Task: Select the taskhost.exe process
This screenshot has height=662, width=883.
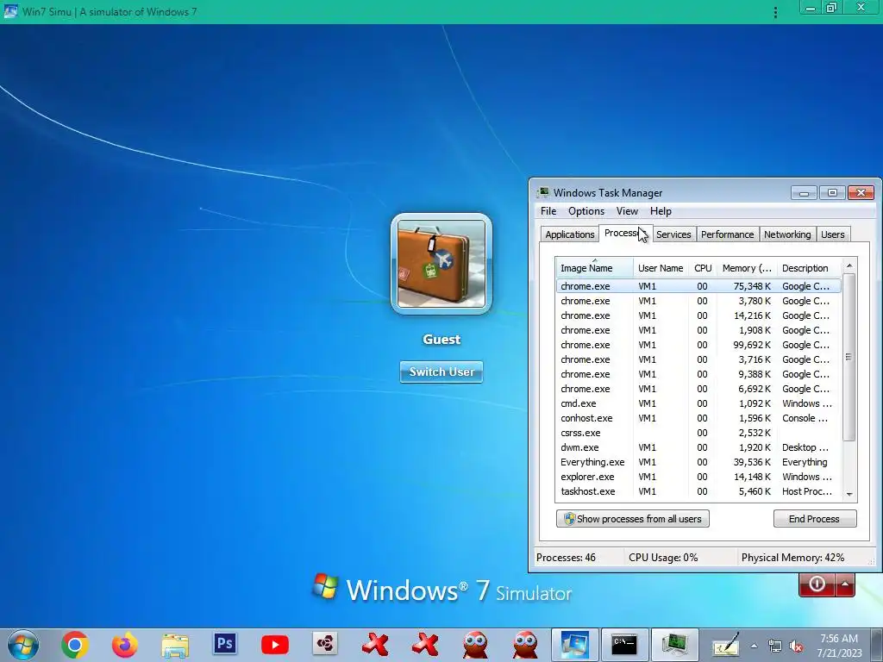Action: [698, 490]
